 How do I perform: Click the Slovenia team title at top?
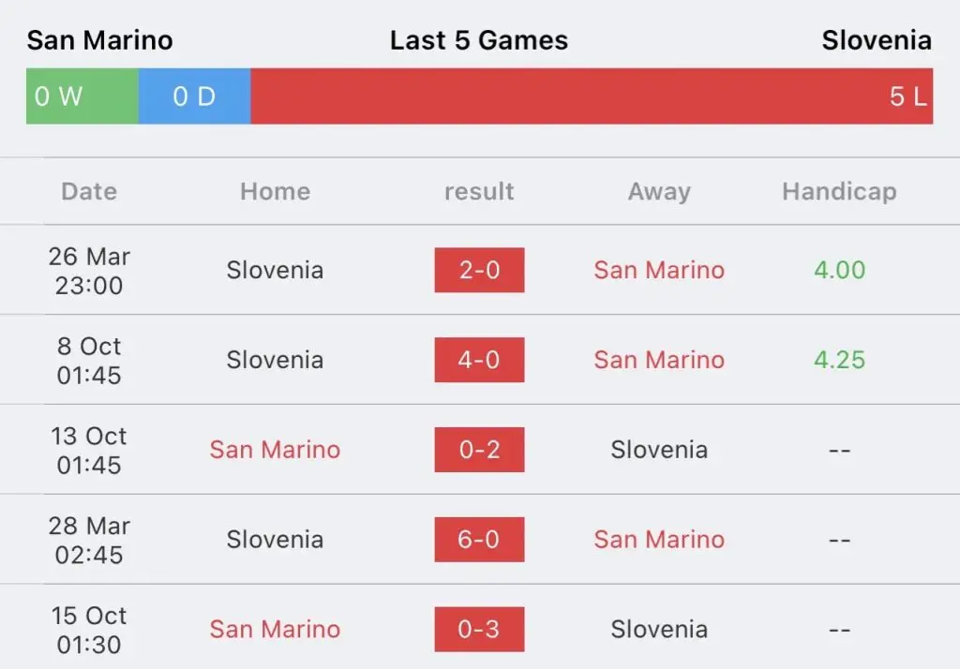[x=877, y=40]
